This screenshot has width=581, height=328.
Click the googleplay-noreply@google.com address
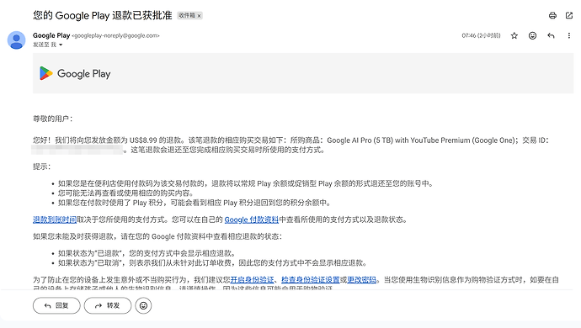point(115,35)
